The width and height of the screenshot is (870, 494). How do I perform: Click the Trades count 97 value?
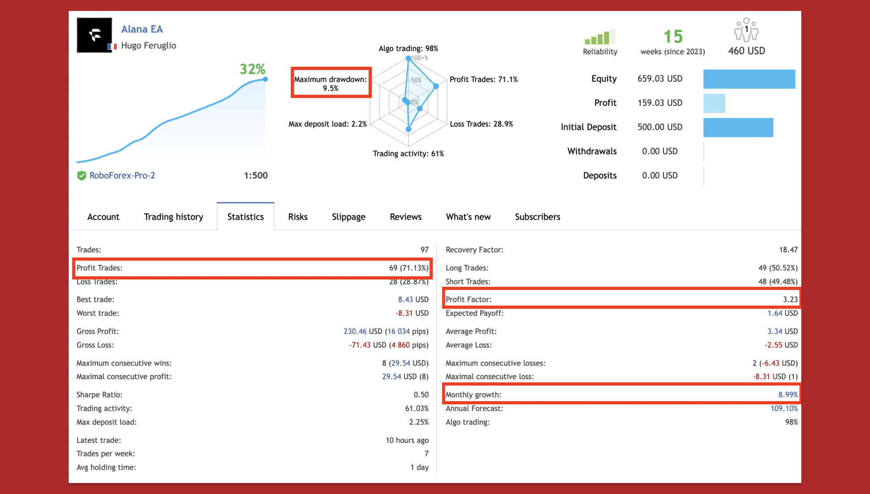point(425,250)
